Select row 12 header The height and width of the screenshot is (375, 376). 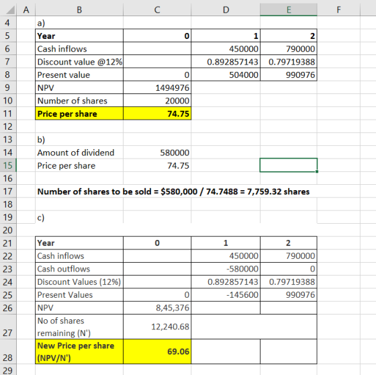point(8,126)
